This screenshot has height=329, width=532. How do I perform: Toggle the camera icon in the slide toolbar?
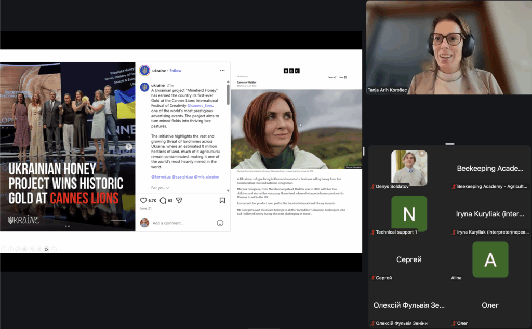[x=46, y=249]
